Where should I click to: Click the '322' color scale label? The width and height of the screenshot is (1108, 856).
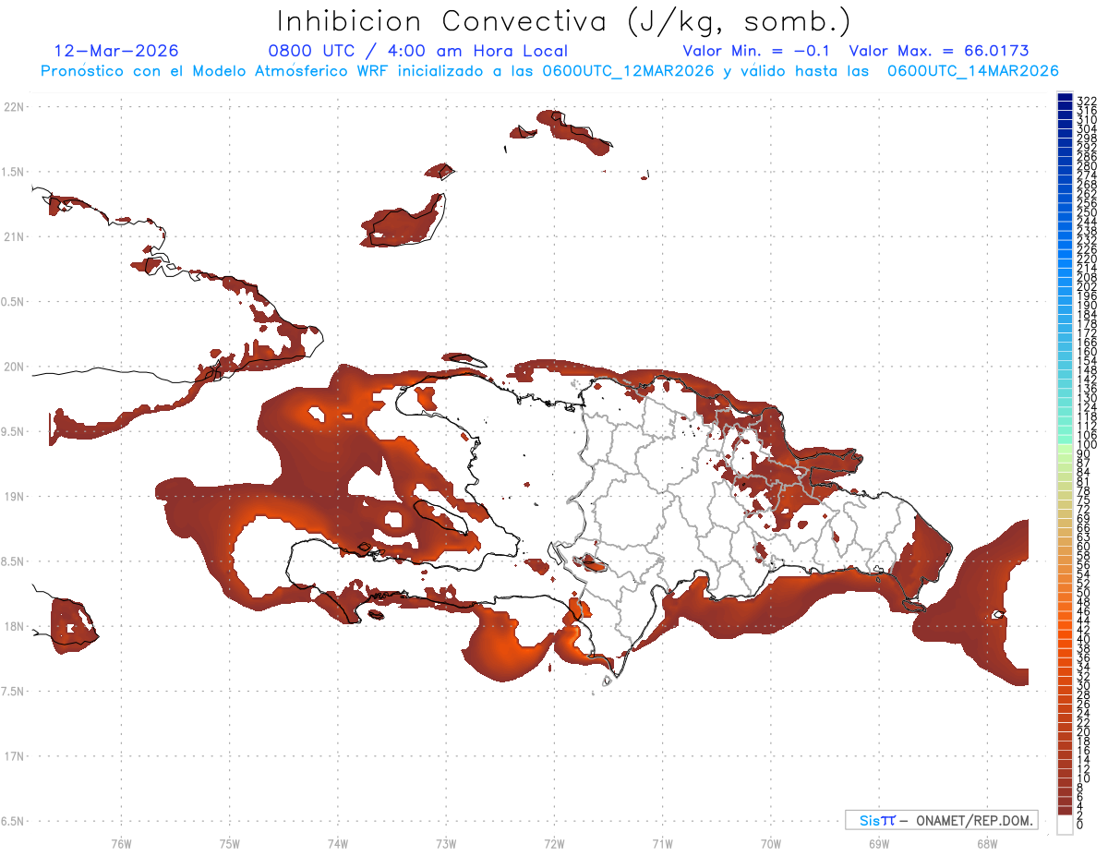[x=1087, y=101]
